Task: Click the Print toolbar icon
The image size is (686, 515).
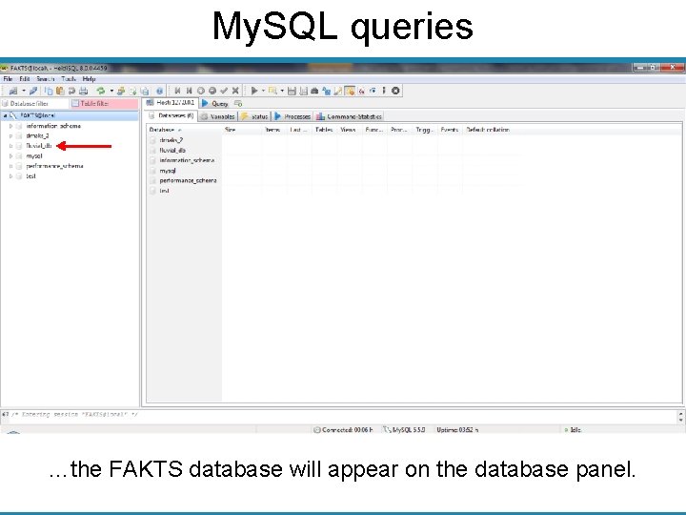Action: pyautogui.click(x=83, y=91)
